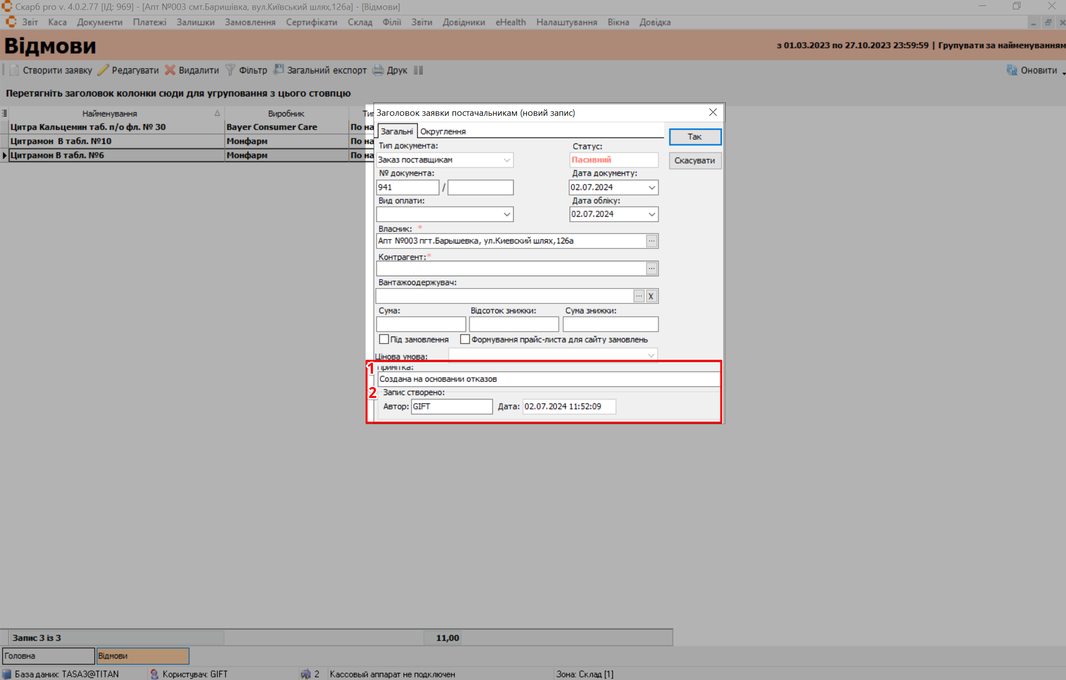
Task: Click the Оновити refresh icon
Action: [1012, 70]
